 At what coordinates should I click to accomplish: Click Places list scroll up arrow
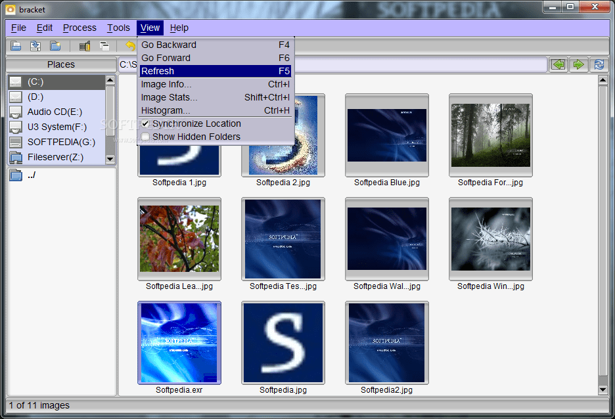[x=110, y=80]
